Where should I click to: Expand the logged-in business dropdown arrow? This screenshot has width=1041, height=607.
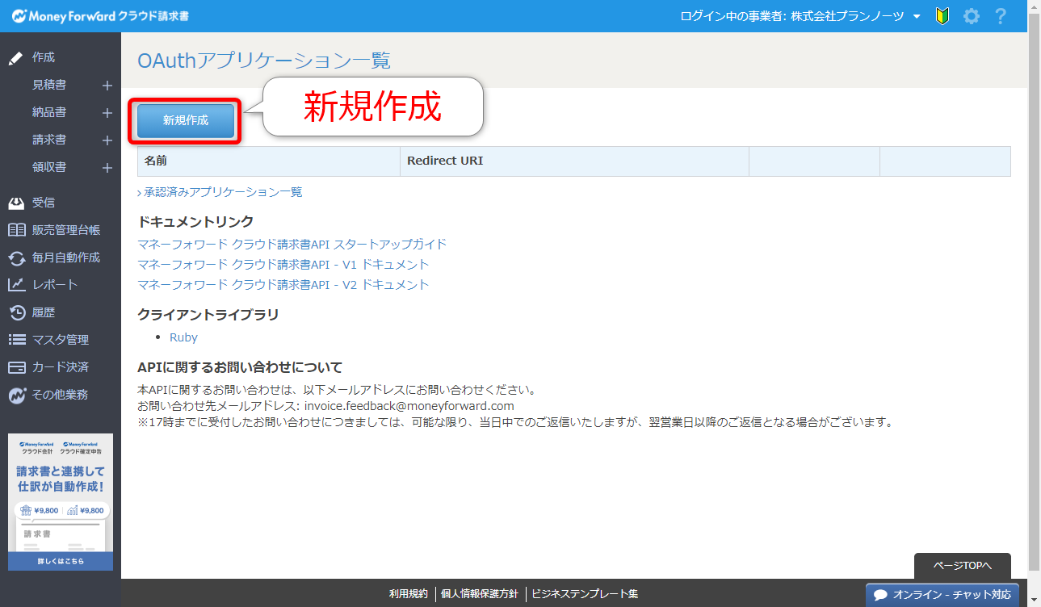(916, 17)
